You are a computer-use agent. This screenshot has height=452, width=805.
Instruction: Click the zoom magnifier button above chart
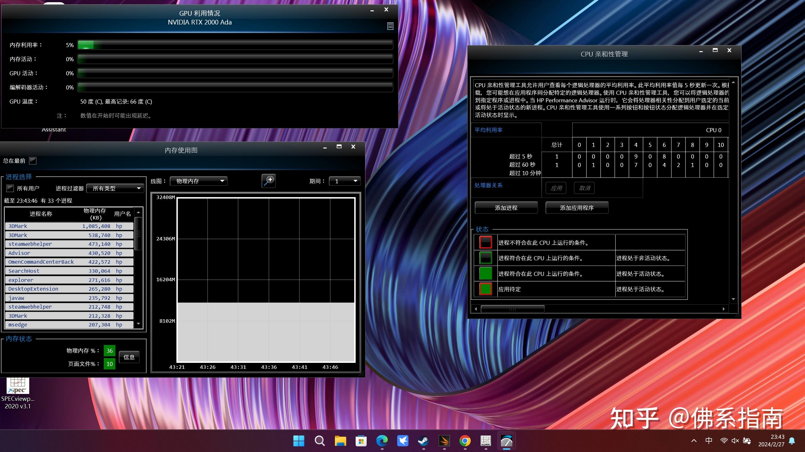tap(269, 181)
